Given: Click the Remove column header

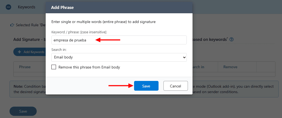Looking at the screenshot, I should click(230, 67).
